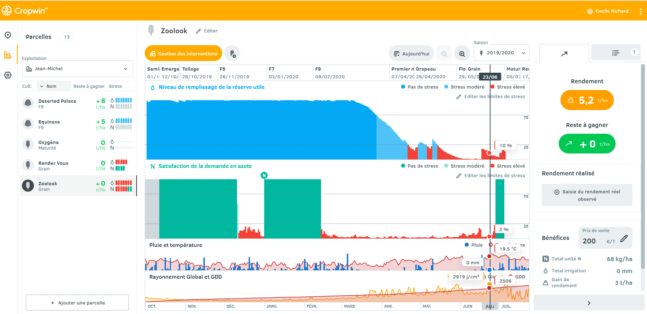Open crop settings icon beside interventions button

(232, 54)
